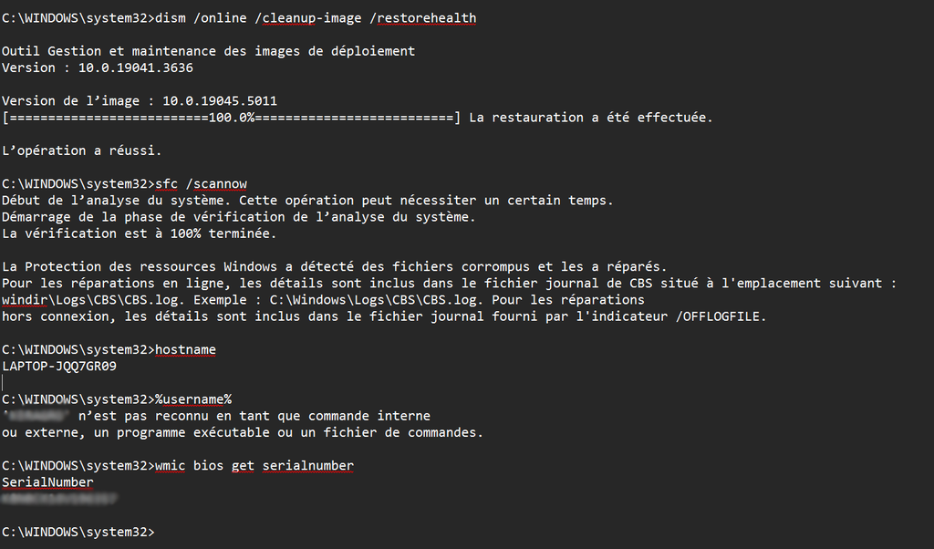
Task: Click the 'L'opération a réussi.' line
Action: coord(81,151)
